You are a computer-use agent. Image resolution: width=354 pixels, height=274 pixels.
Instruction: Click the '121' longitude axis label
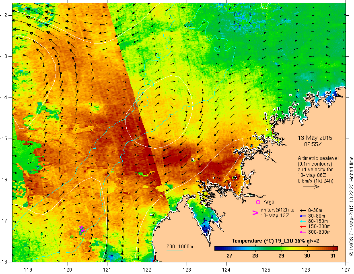click(x=107, y=270)
